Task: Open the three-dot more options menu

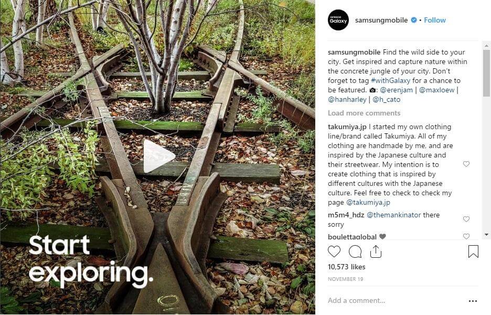Action: (x=473, y=301)
